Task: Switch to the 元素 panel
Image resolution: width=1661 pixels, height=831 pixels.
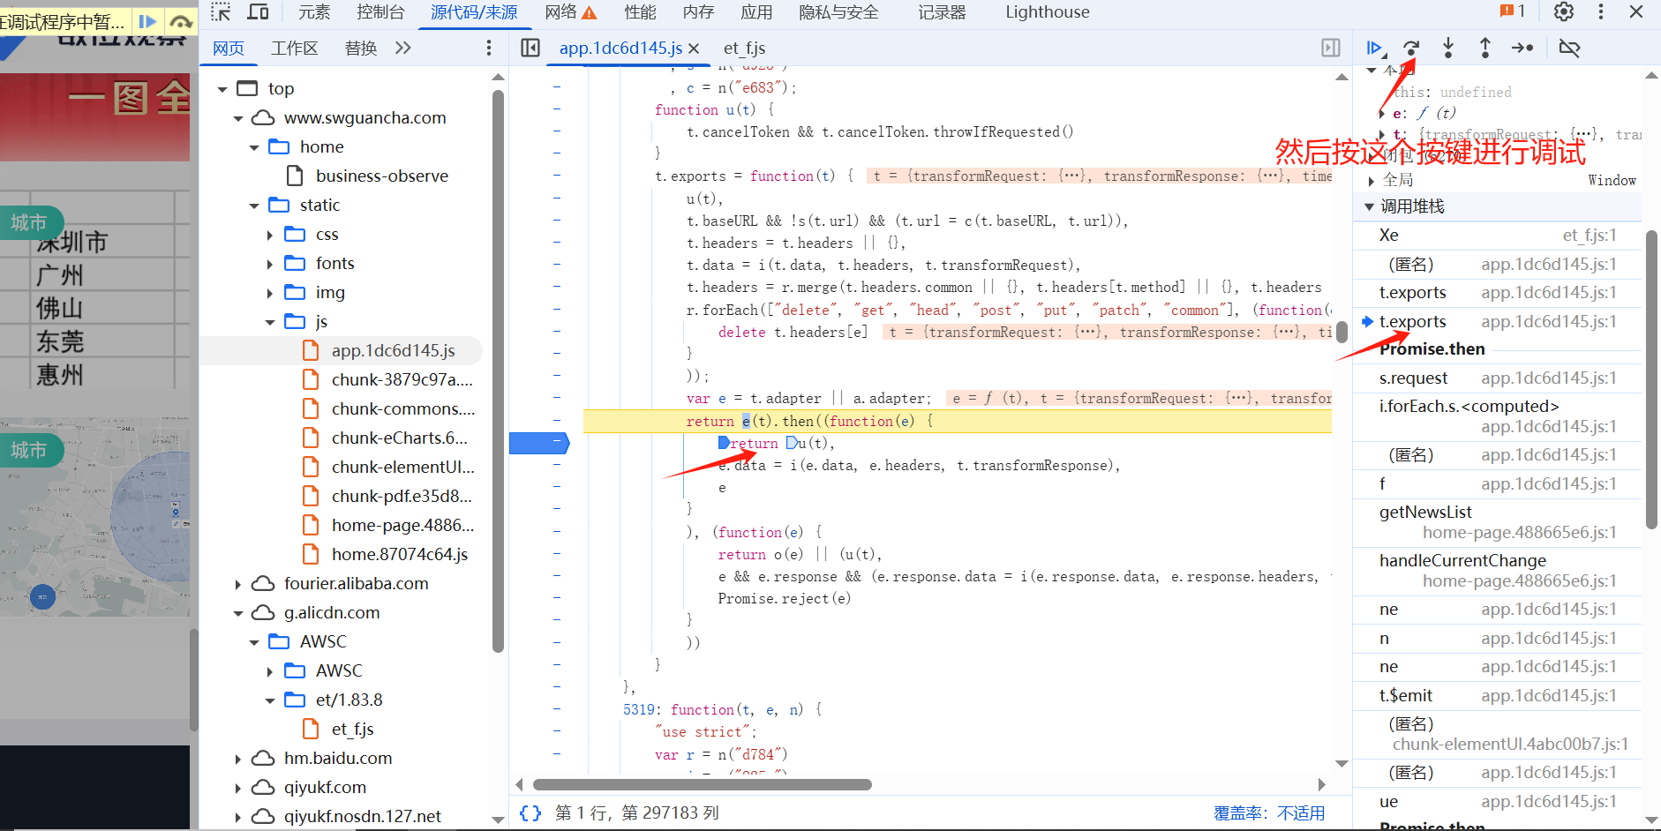Action: click(314, 12)
